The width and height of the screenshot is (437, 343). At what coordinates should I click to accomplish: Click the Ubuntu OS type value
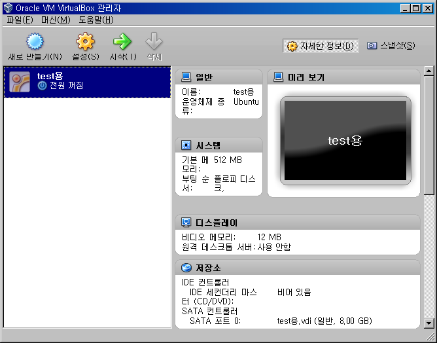coord(246,101)
